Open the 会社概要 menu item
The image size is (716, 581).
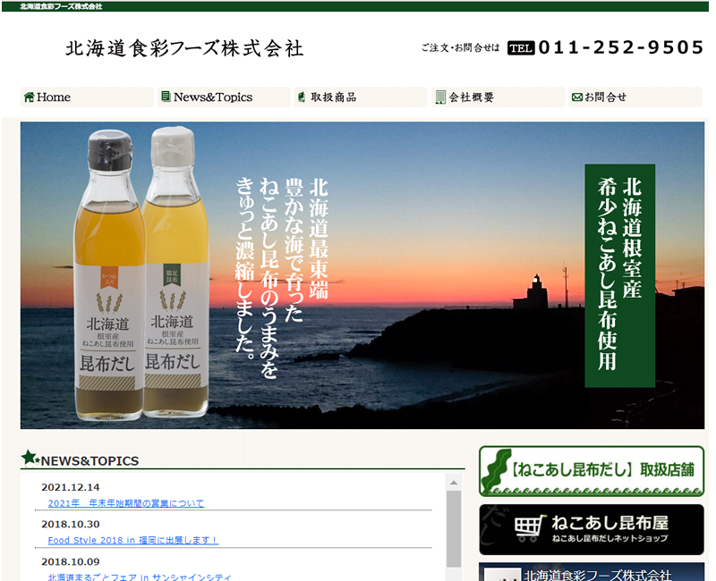[499, 97]
